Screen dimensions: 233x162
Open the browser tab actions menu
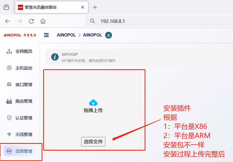(6, 7)
